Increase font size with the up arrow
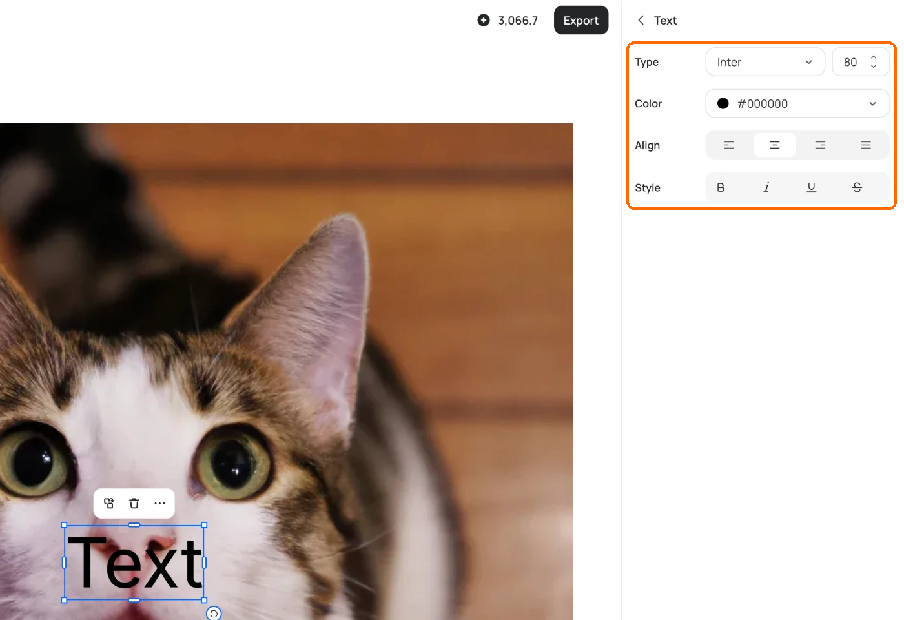Screen dimensions: 904x620 (x=874, y=57)
